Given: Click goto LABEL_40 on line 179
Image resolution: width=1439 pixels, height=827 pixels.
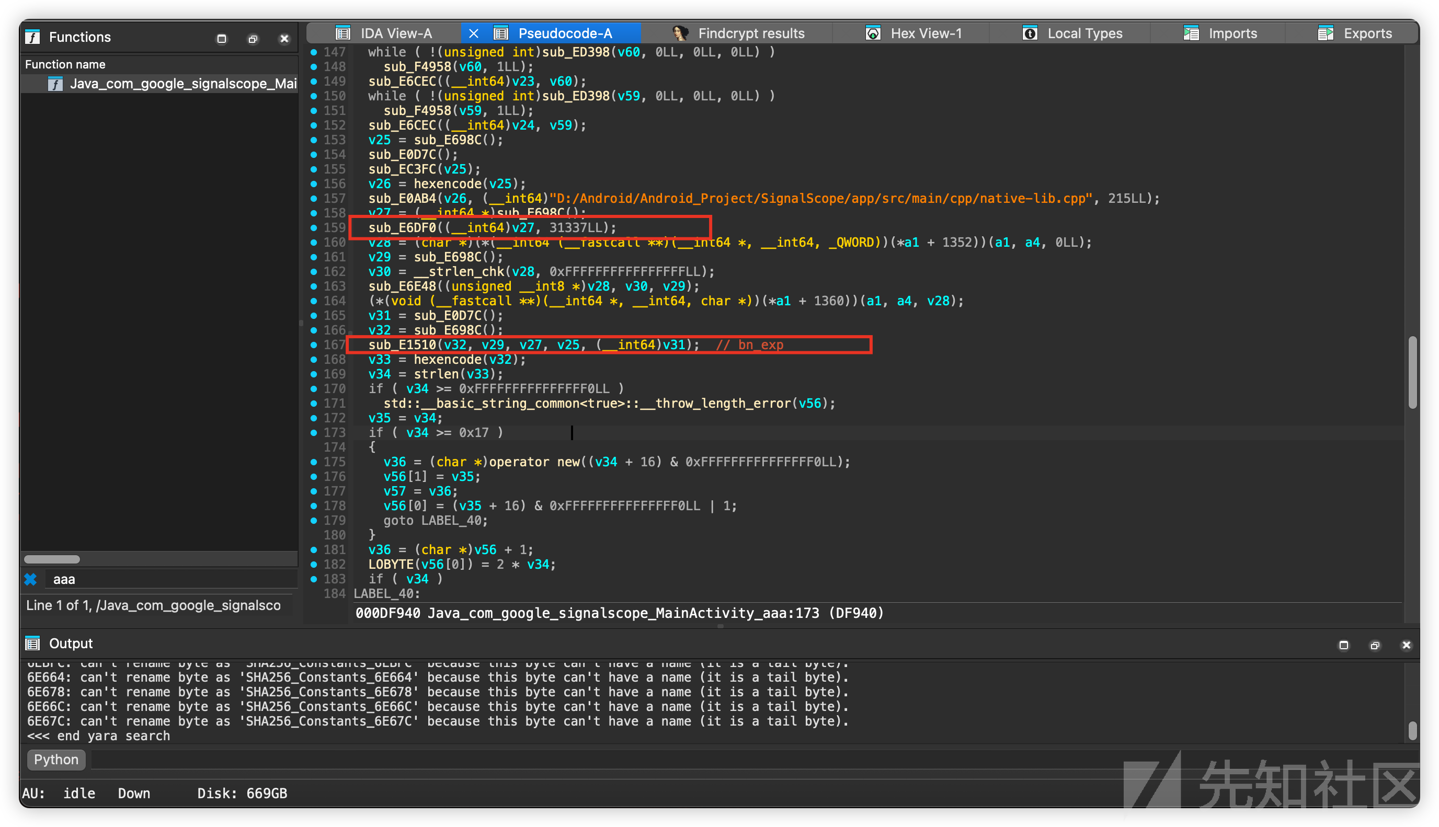Looking at the screenshot, I should point(435,521).
